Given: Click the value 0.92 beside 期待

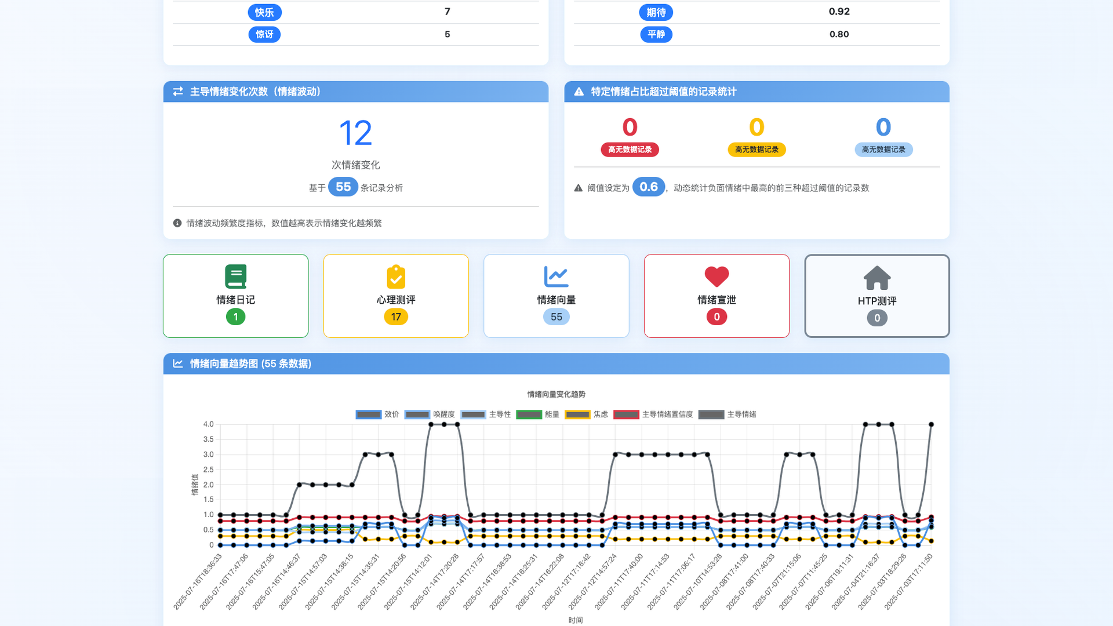Looking at the screenshot, I should 839,12.
